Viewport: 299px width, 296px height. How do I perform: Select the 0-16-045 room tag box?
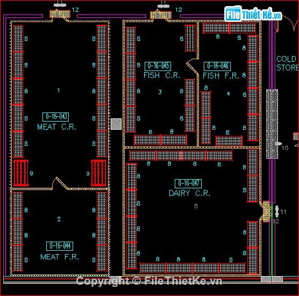point(158,66)
